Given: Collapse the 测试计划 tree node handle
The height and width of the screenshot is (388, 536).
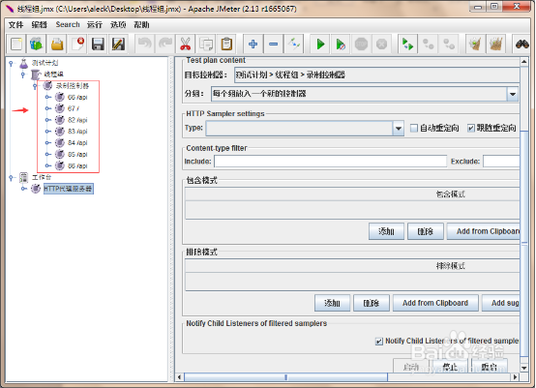Looking at the screenshot, I should coord(11,63).
